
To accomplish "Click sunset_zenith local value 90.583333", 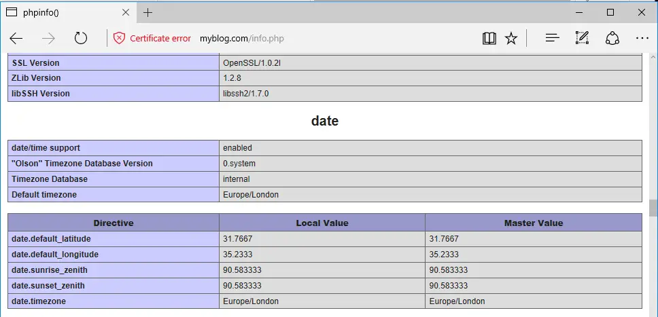I will click(242, 286).
